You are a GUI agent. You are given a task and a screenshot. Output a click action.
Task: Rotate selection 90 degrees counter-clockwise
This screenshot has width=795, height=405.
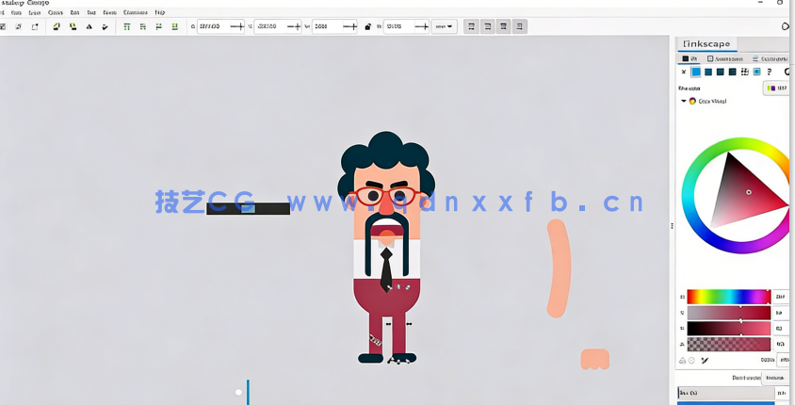click(x=57, y=26)
